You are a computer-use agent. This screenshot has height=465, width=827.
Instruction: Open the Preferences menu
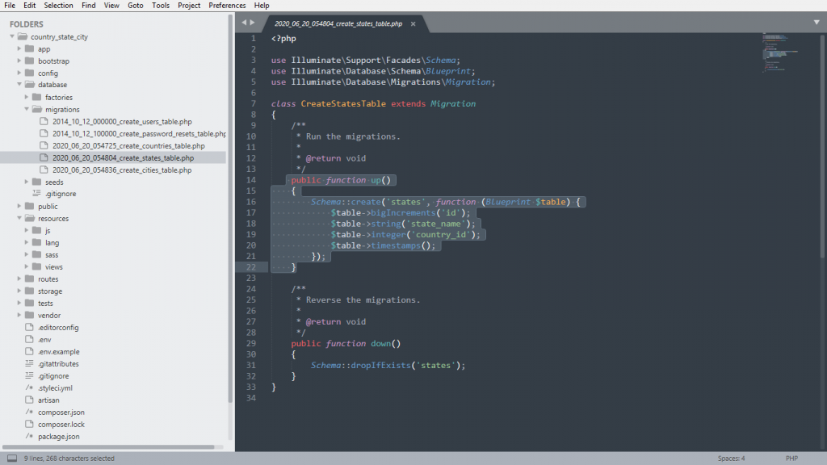click(x=227, y=6)
